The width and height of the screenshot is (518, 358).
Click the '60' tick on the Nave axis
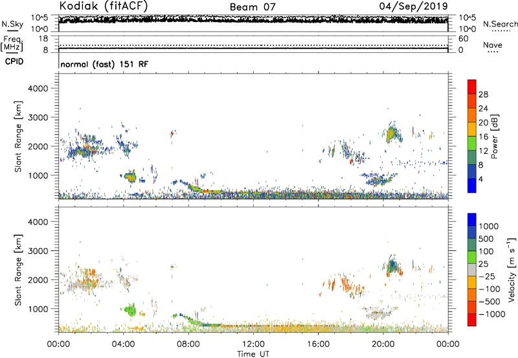(463, 39)
